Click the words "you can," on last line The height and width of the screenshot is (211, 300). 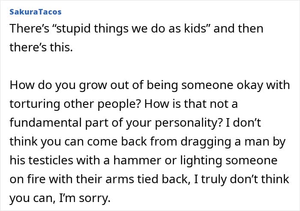[x=33, y=199]
